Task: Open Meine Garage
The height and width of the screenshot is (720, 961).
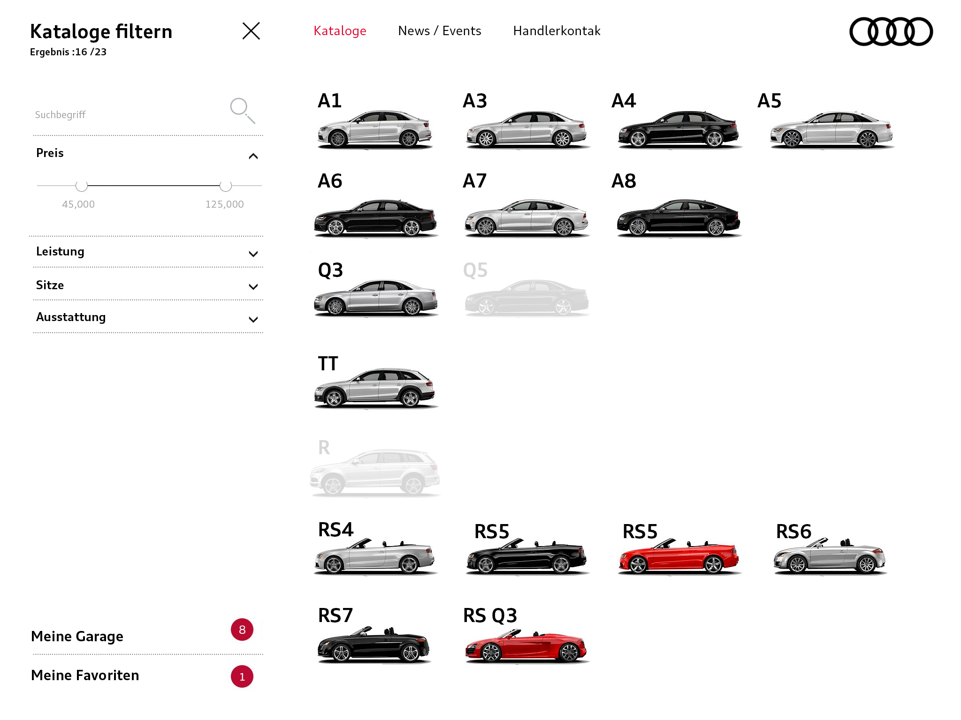Action: click(x=77, y=637)
